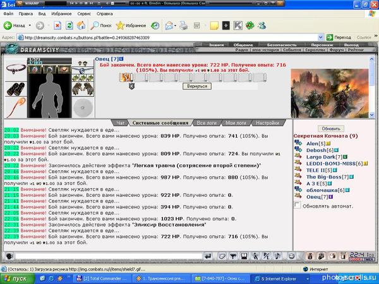This screenshot has width=379, height=284.
Task: Click the orange whip weapon slot
Action: [x=16, y=108]
